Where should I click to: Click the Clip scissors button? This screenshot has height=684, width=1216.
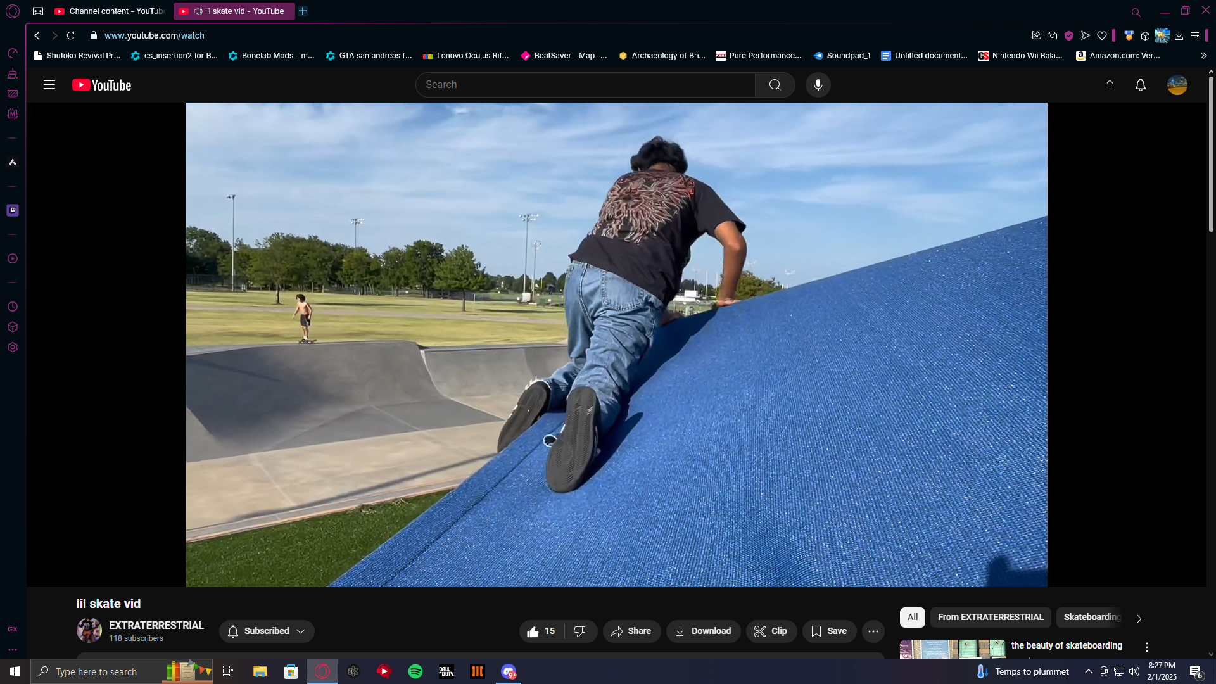tap(771, 631)
